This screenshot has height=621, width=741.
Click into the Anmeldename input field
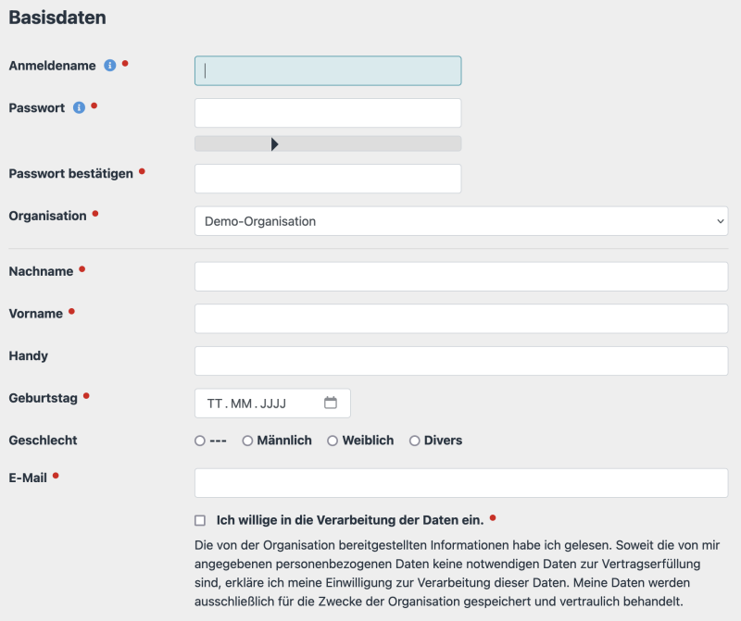tap(326, 70)
